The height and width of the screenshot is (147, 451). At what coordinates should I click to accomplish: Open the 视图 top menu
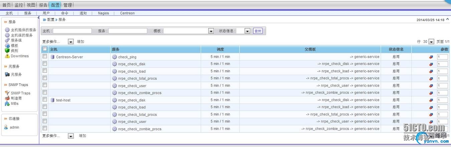click(x=31, y=5)
